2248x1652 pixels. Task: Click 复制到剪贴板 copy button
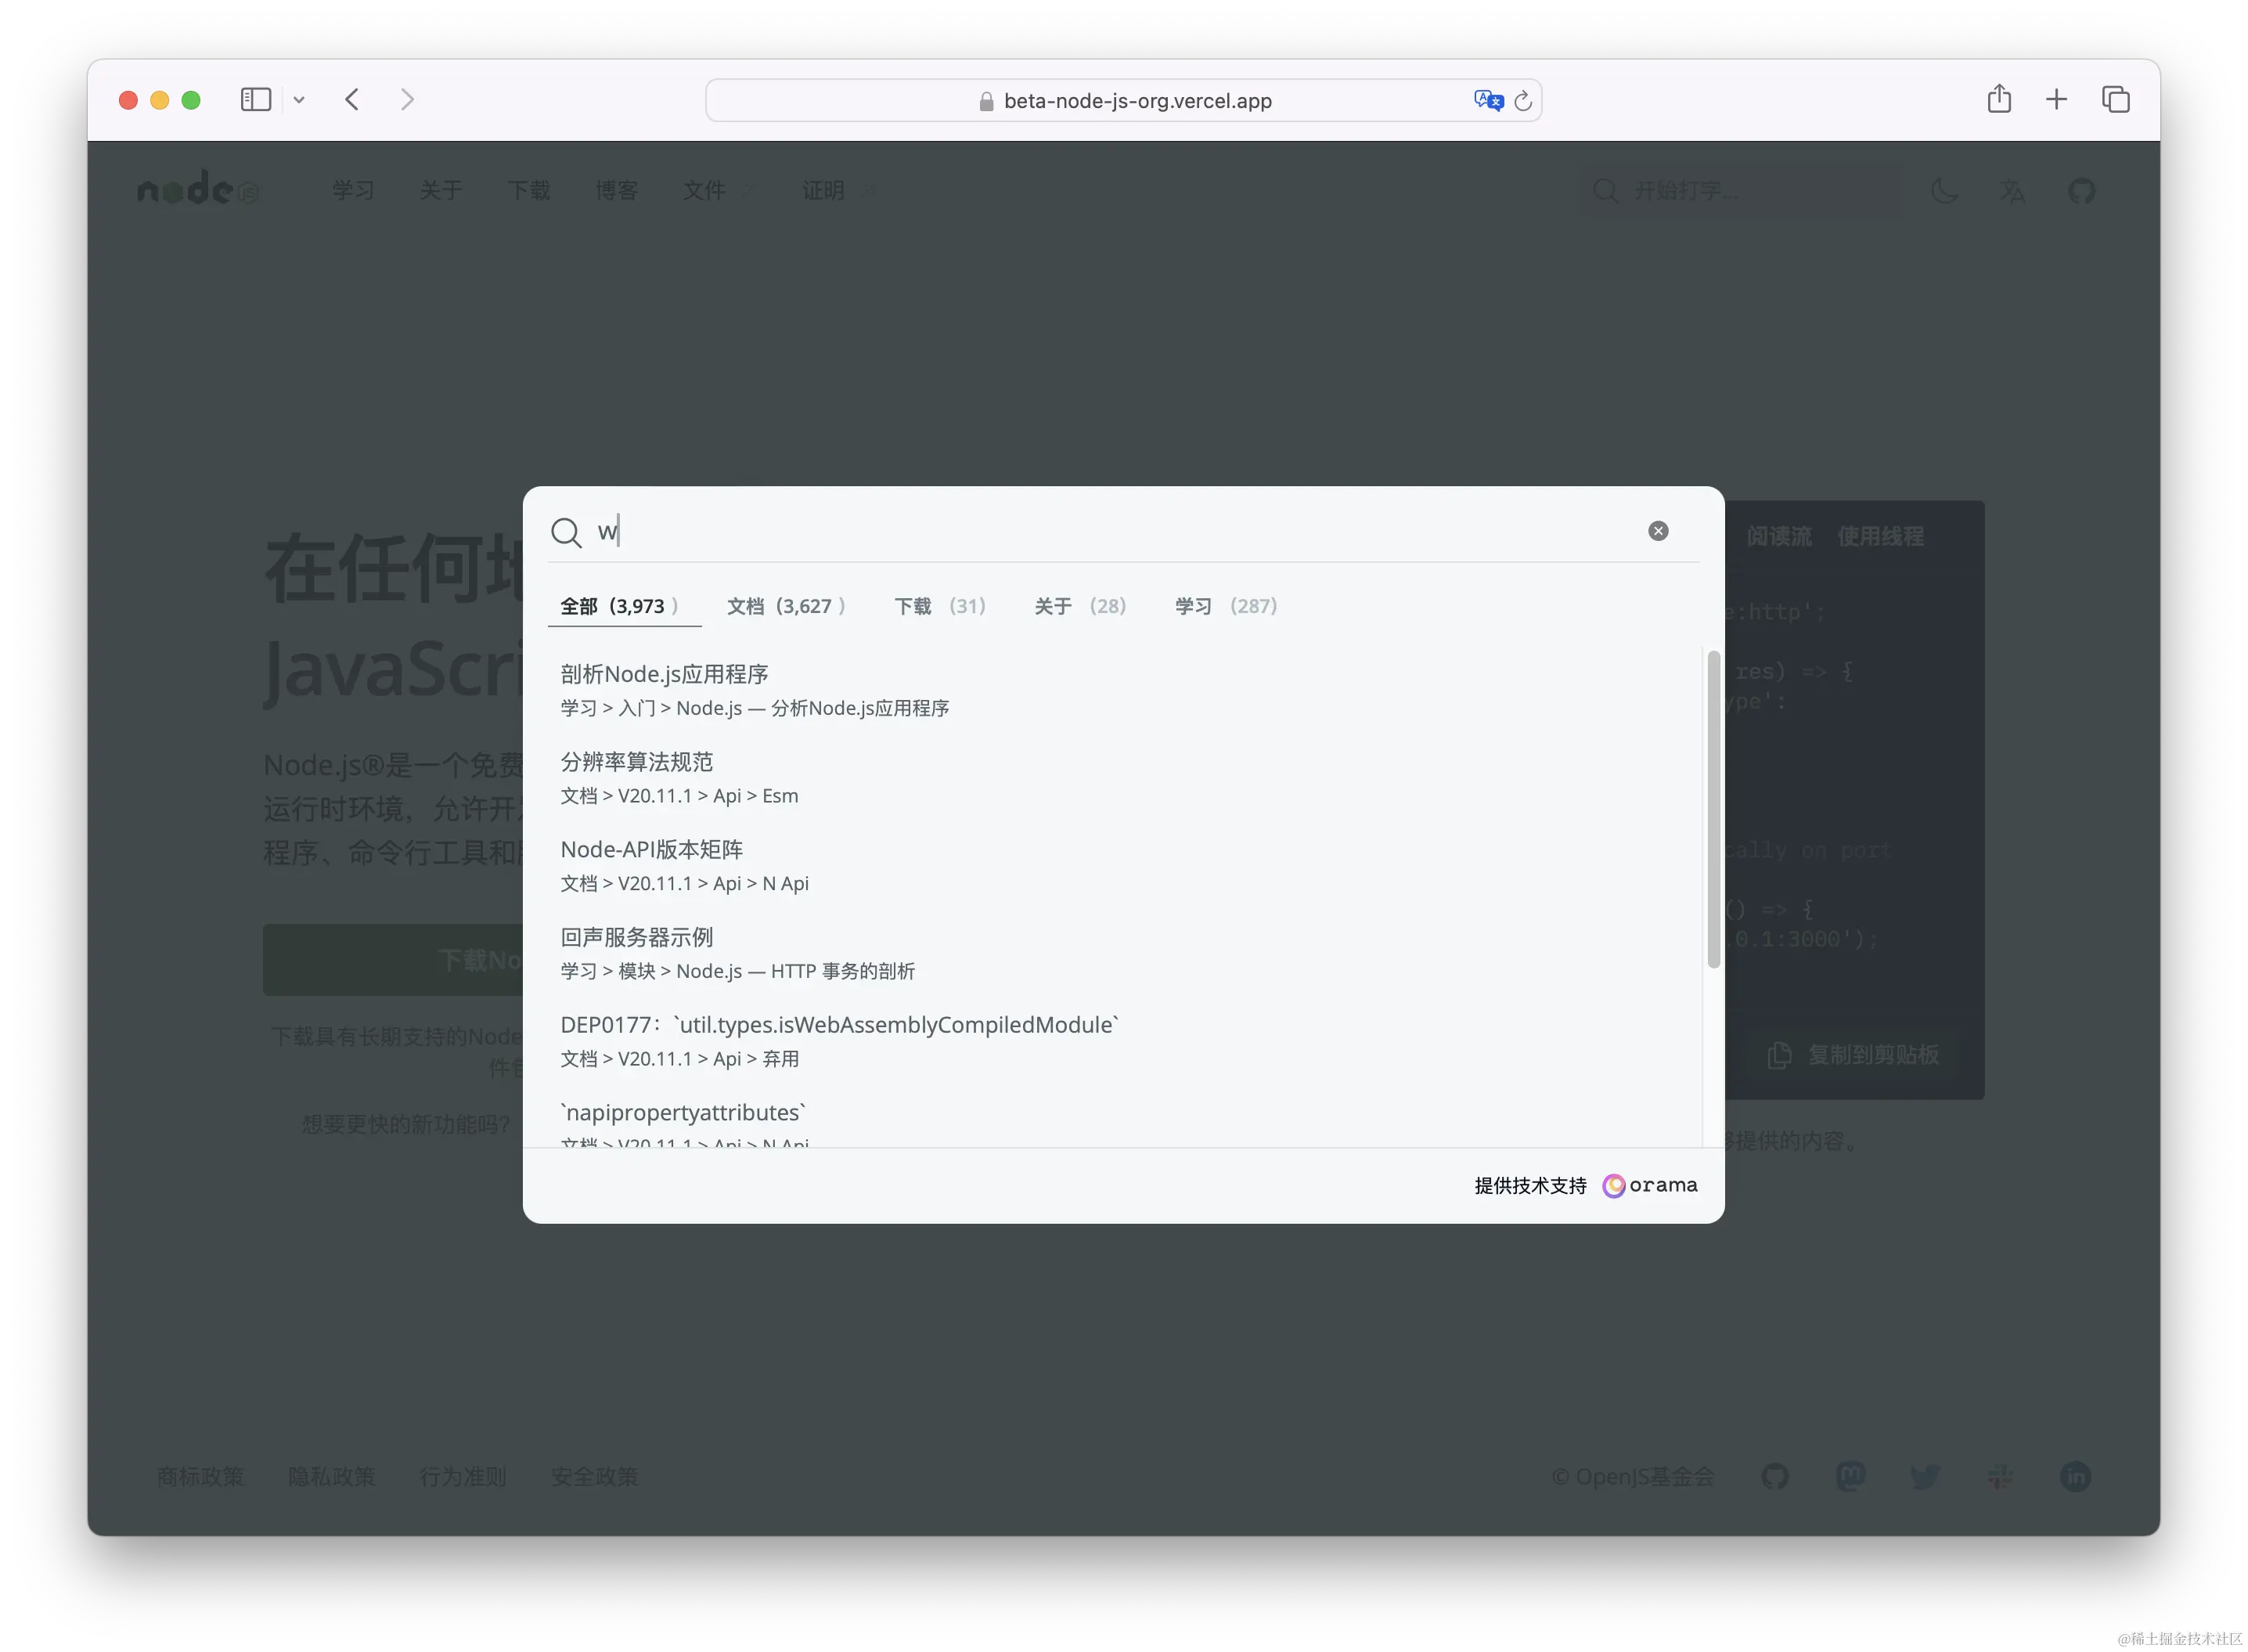tap(1852, 1055)
